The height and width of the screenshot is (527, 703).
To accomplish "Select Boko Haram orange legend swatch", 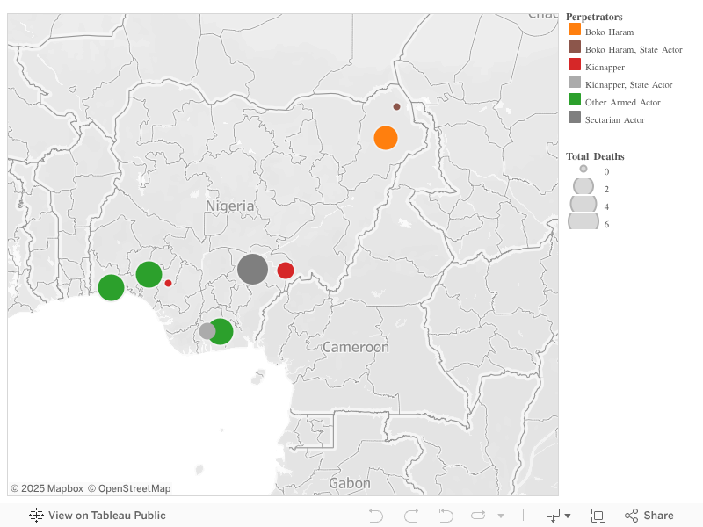I will pyautogui.click(x=575, y=32).
